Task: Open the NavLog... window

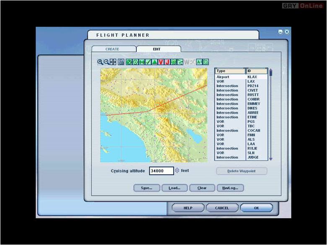Action: click(230, 188)
